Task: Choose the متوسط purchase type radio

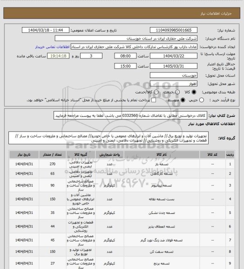Action: point(183,100)
